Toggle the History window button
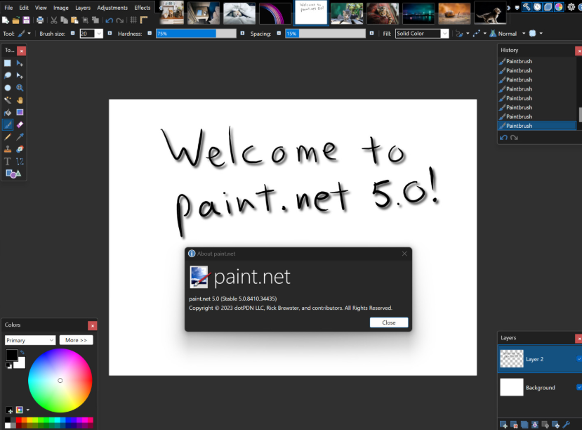 pyautogui.click(x=538, y=7)
